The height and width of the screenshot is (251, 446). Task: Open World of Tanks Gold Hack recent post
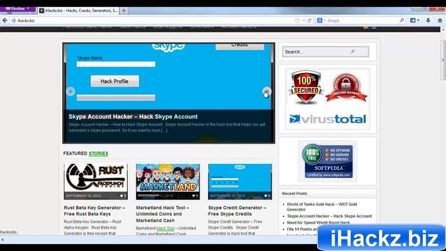tap(322, 206)
